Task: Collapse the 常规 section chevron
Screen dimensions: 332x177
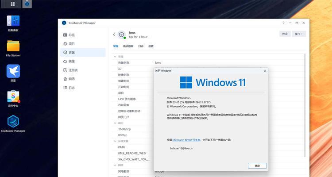Action: coord(115,57)
